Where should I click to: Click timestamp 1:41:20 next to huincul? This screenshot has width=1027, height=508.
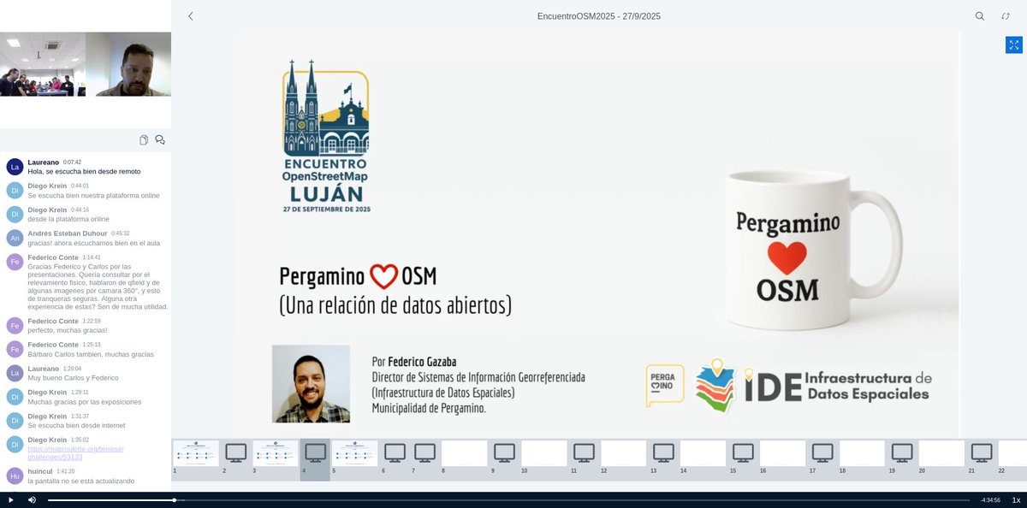[65, 471]
